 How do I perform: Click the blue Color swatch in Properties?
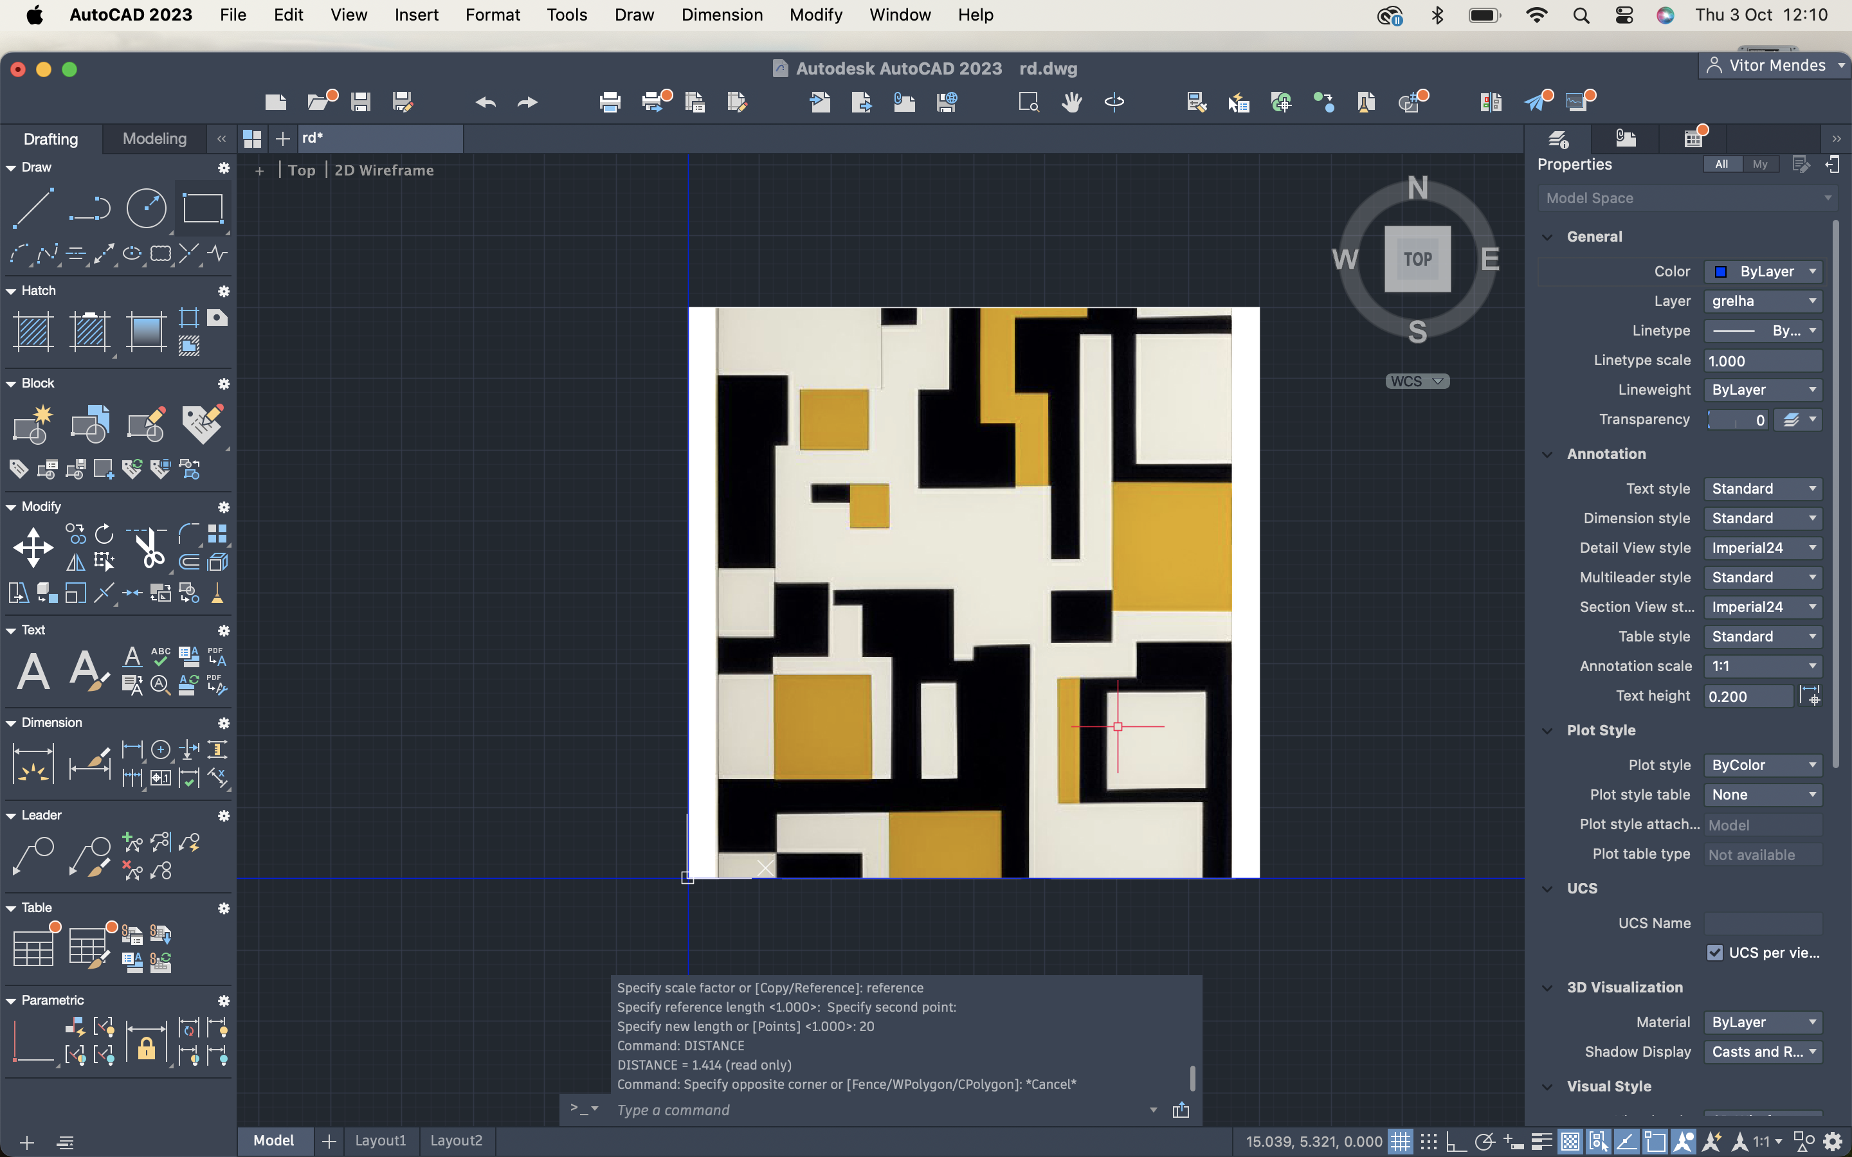click(1720, 272)
